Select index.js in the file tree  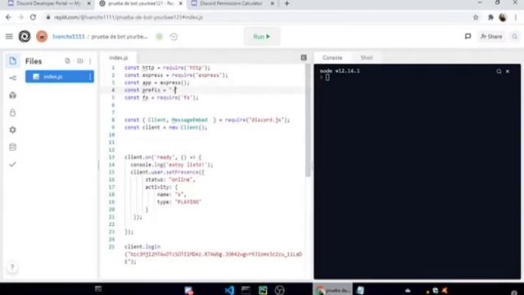[60, 76]
